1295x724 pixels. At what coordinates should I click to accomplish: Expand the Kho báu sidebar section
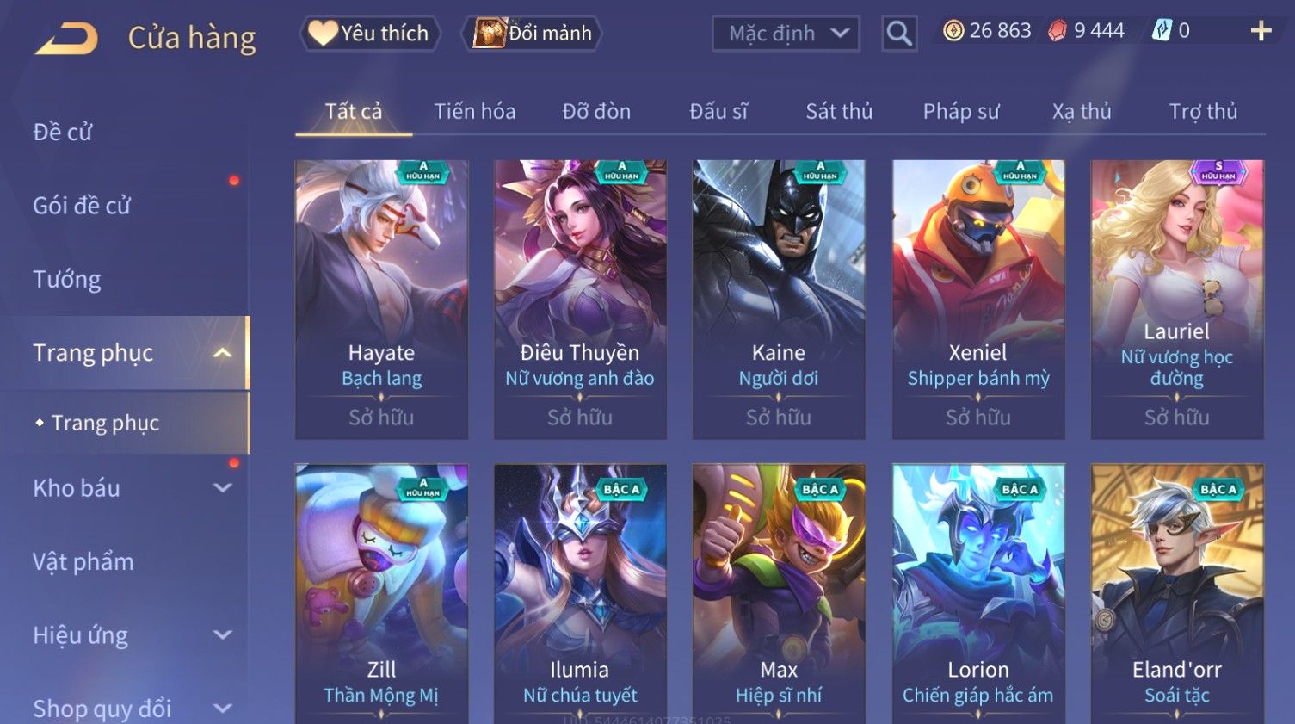[x=222, y=488]
